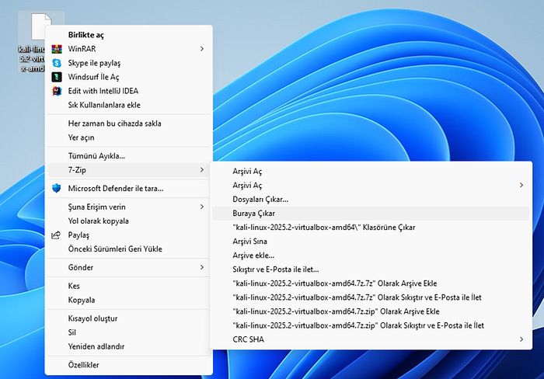Select .7z.7z Olarak Sıkıştır ve E-Posta

pyautogui.click(x=371, y=297)
